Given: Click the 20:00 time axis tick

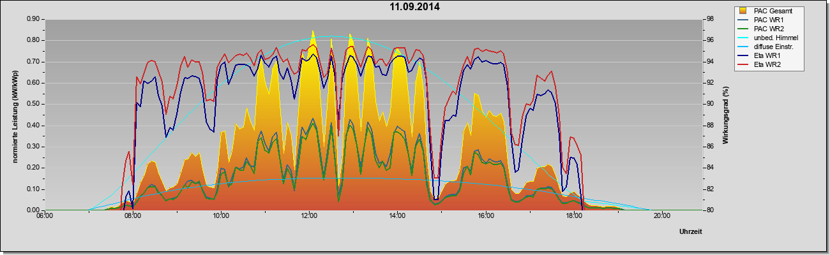Looking at the screenshot, I should point(661,215).
